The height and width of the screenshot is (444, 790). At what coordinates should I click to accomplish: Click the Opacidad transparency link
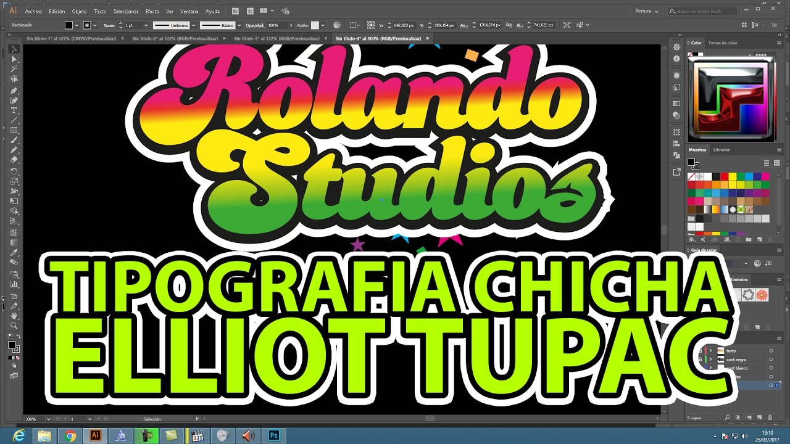[x=255, y=25]
